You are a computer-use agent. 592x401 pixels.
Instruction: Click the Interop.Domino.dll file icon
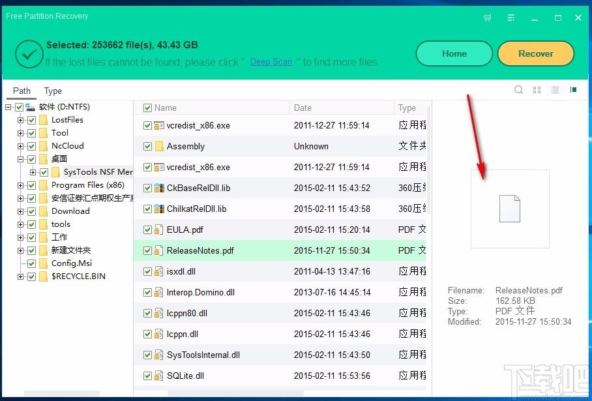(158, 292)
